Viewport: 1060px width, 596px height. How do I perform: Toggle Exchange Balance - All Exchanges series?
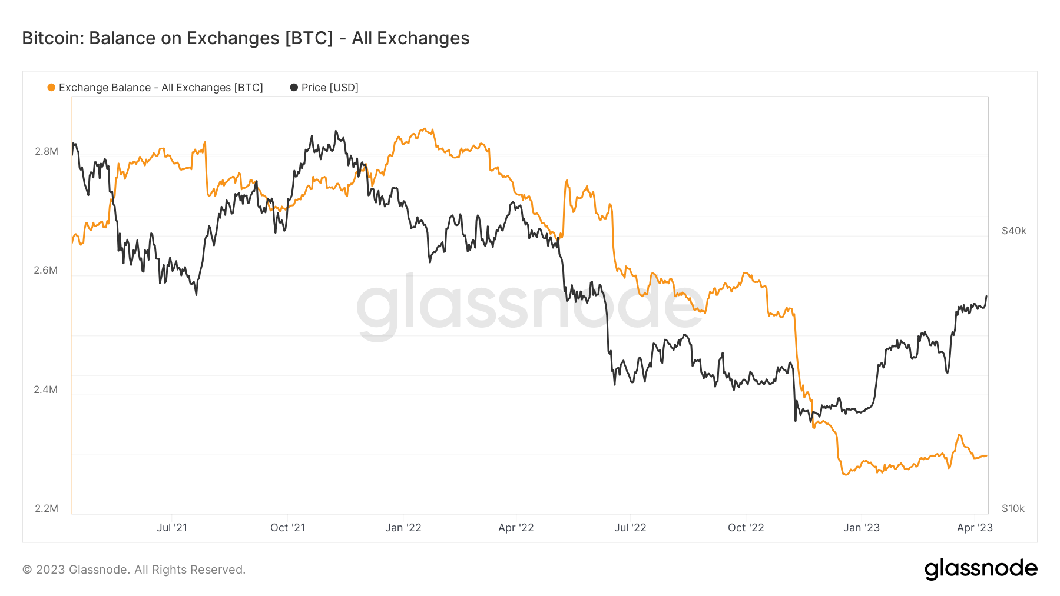(161, 88)
